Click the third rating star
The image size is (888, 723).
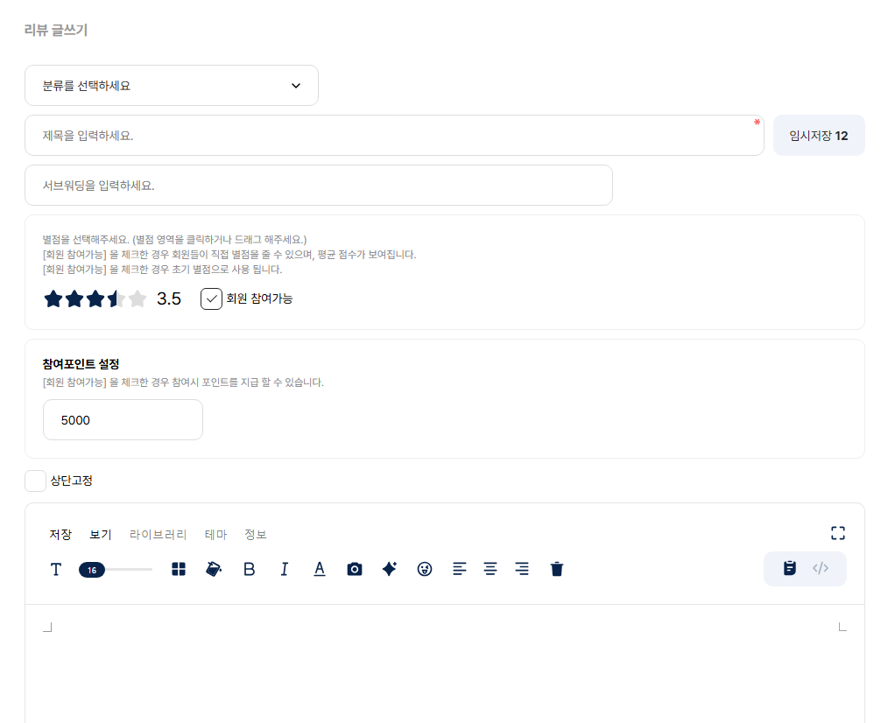pyautogui.click(x=95, y=298)
